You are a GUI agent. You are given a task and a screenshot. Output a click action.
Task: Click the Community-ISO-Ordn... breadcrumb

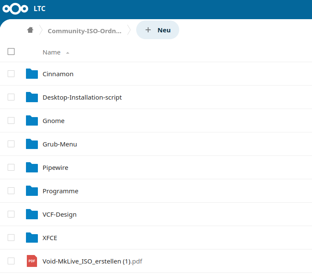pyautogui.click(x=85, y=31)
